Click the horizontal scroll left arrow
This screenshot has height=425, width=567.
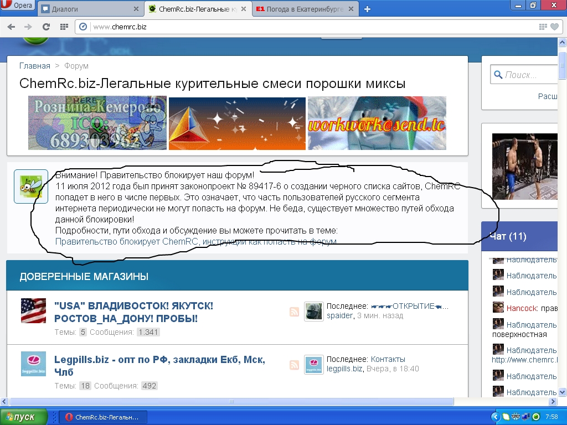click(4, 402)
